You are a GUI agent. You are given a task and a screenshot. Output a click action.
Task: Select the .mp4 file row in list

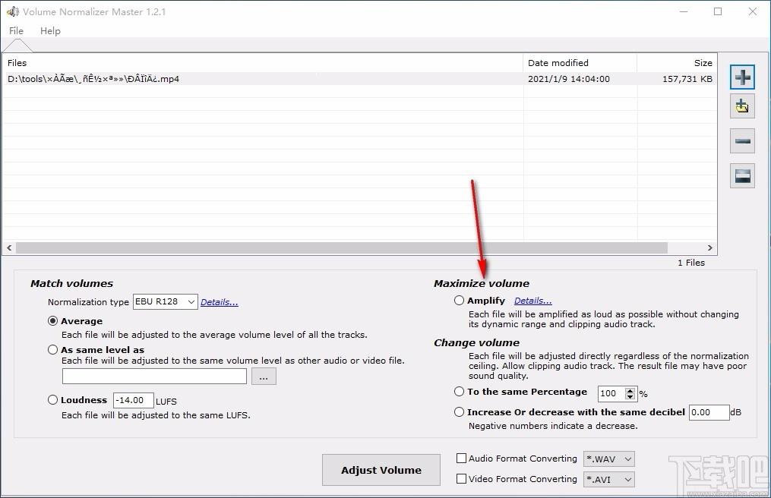pos(359,79)
